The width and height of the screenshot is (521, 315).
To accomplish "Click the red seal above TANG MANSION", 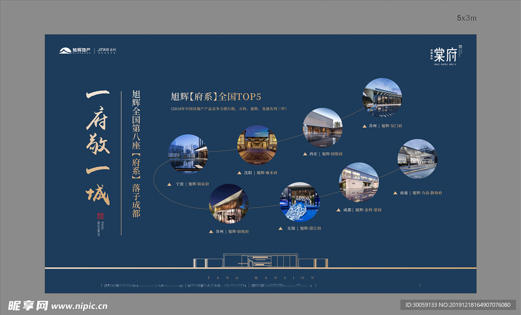I will click(x=100, y=216).
